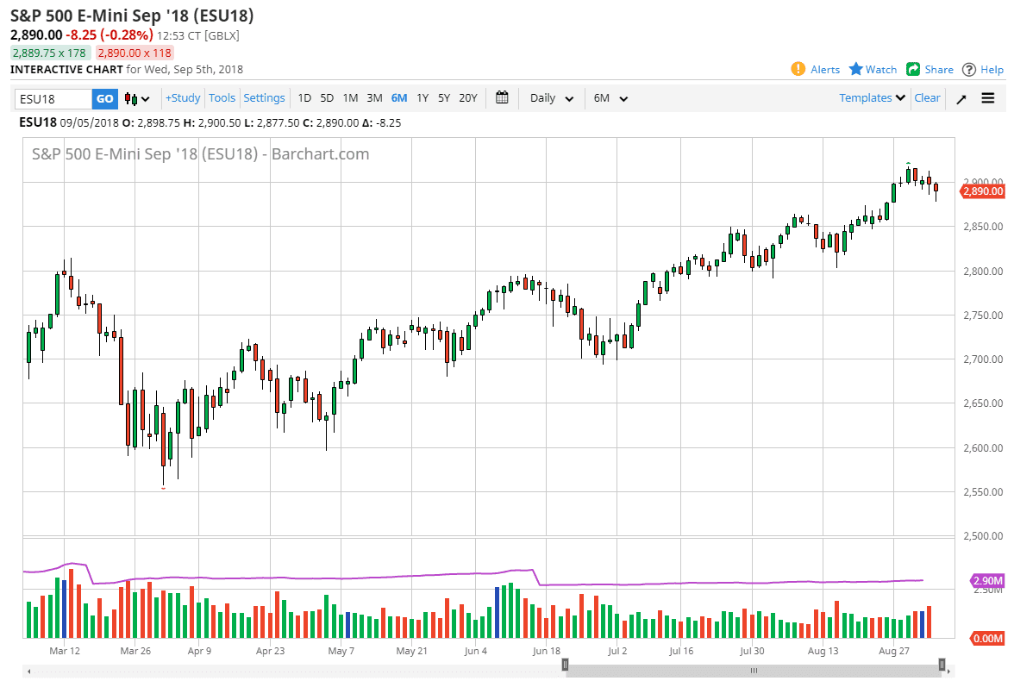The height and width of the screenshot is (681, 1014).
Task: Expand the Daily frequency dropdown
Action: point(552,97)
